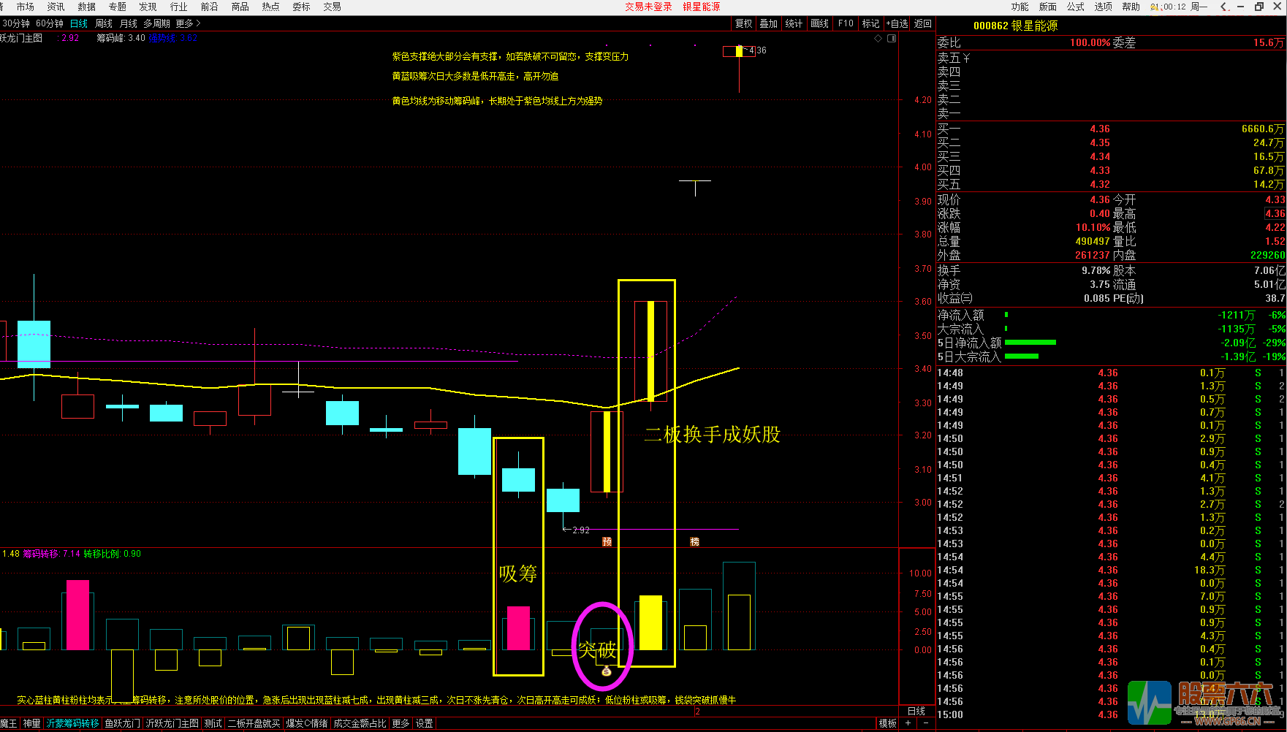Screen dimensions: 1287x732
Task: Expand 更多 period options
Action: [187, 23]
